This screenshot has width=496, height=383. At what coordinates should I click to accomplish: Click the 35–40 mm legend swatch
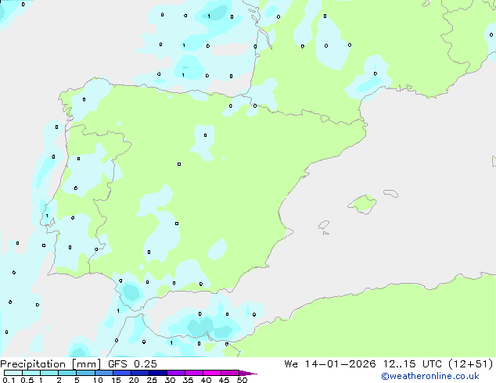(x=194, y=373)
